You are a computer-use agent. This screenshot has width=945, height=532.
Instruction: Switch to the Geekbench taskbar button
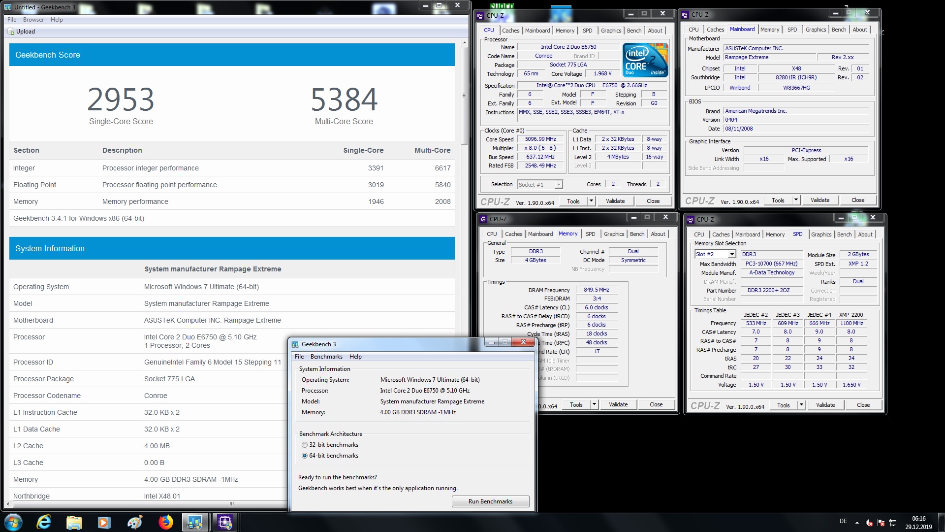pyautogui.click(x=195, y=522)
